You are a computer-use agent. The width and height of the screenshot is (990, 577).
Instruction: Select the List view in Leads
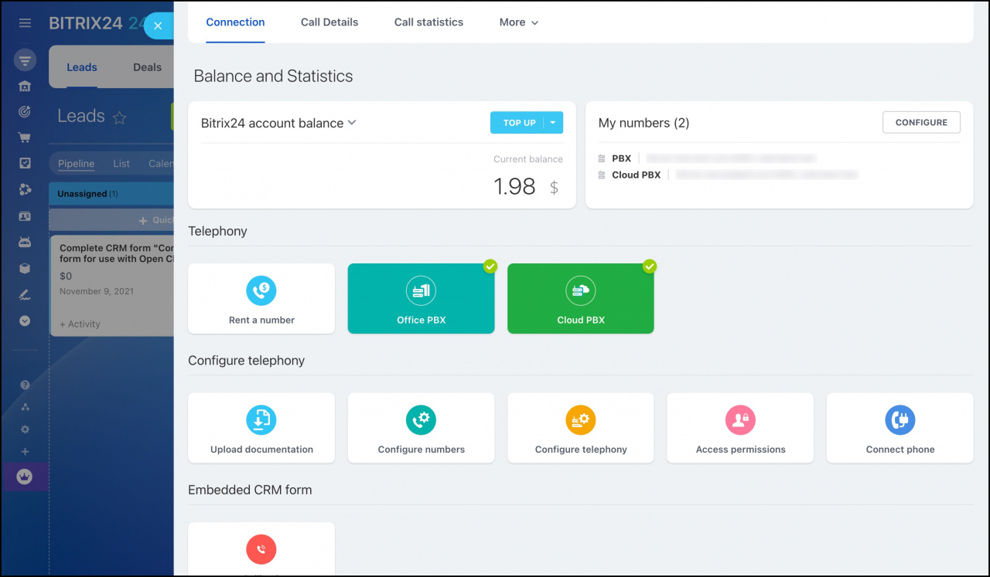pyautogui.click(x=121, y=164)
